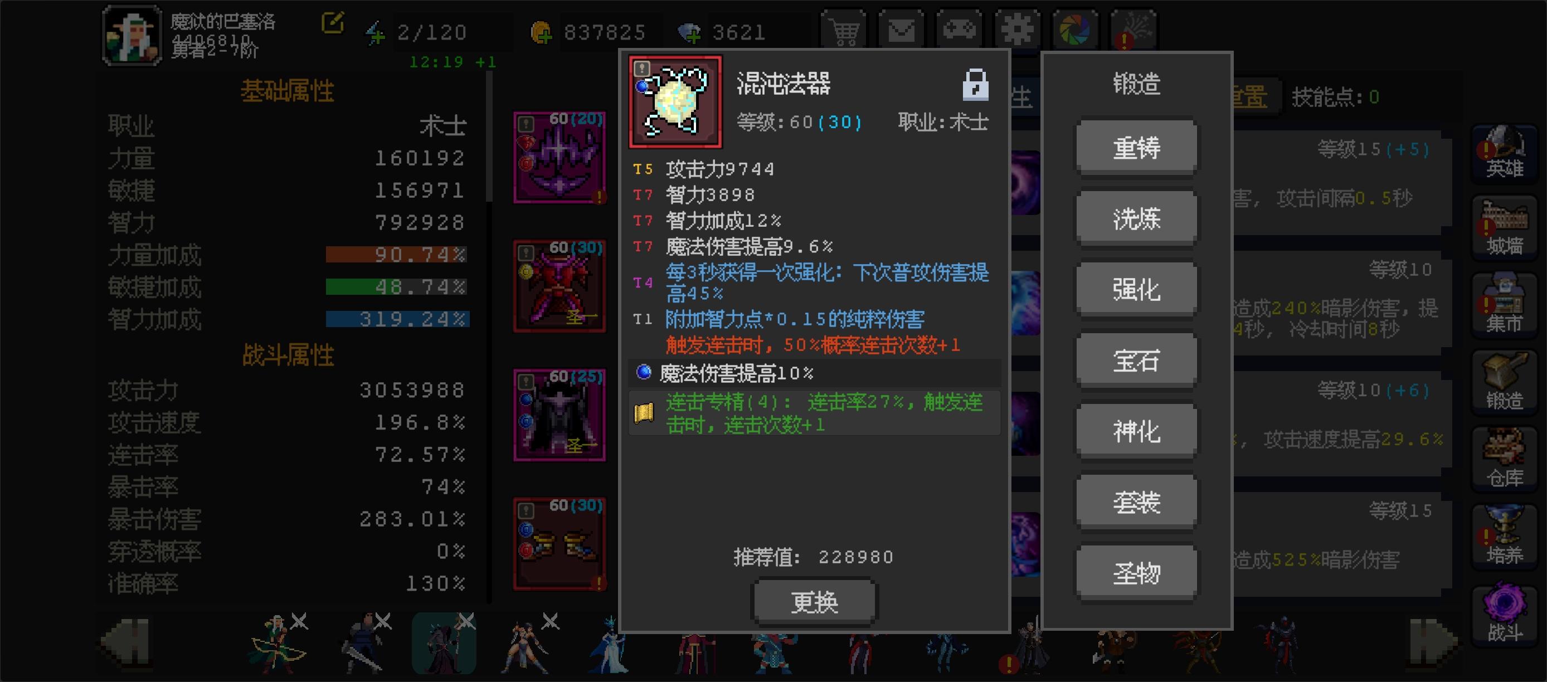Toggle the lock icon on 混沌法器
Image resolution: width=1547 pixels, height=682 pixels.
[x=975, y=84]
